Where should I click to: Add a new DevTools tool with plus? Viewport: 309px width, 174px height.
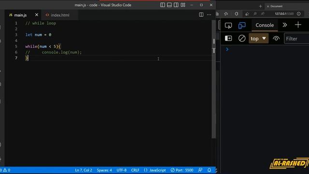click(298, 25)
